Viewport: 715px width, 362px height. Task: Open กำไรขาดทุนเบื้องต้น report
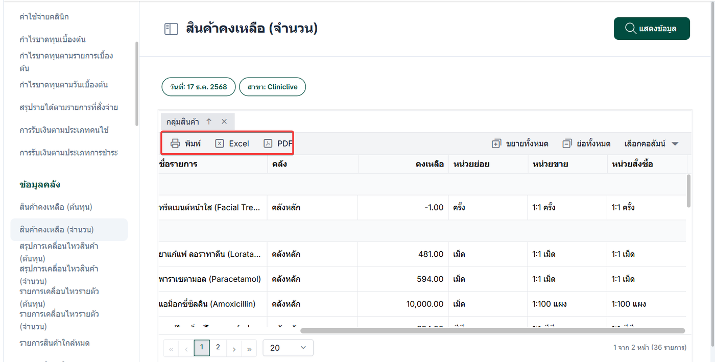tap(52, 39)
